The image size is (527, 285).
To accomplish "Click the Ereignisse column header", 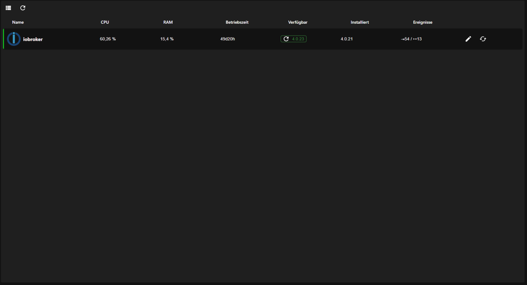I will 423,22.
